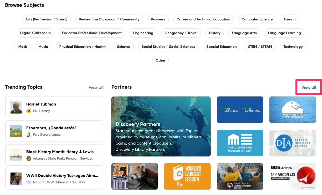The width and height of the screenshot is (322, 195).
Task: Browse the Music subject
Action: 43,47
